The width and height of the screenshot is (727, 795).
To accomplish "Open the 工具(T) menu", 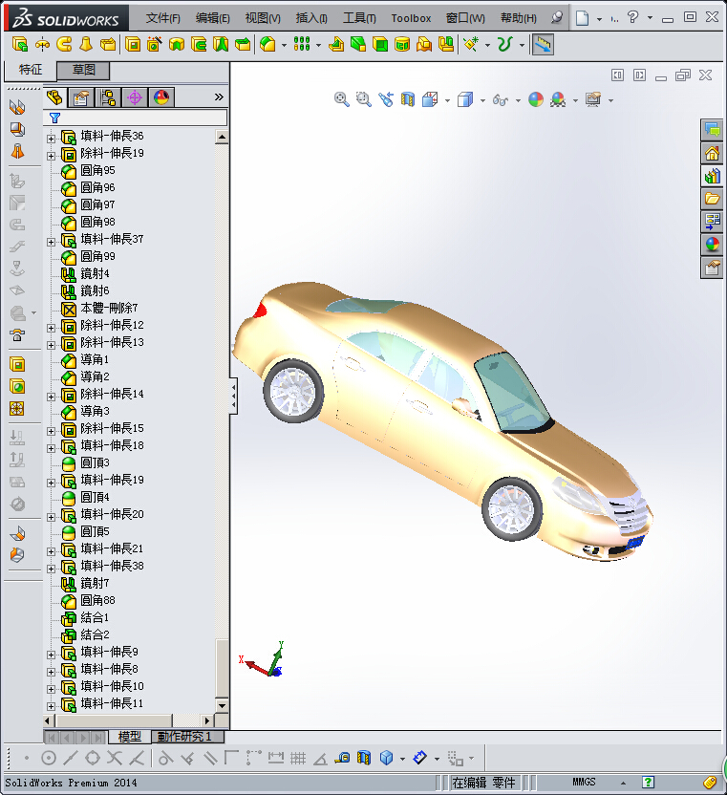I will point(359,18).
